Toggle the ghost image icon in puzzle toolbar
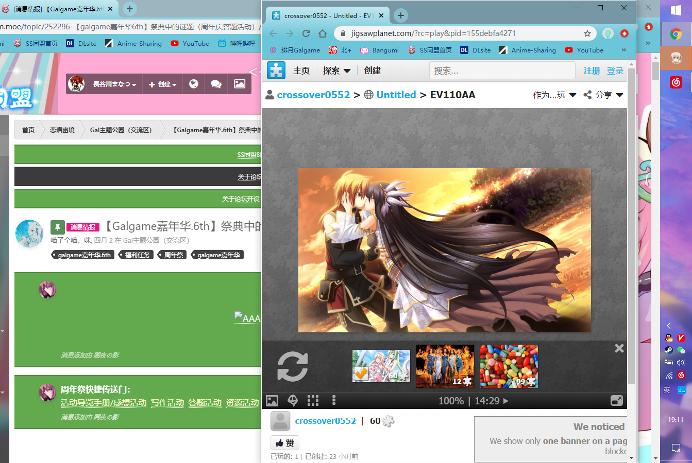Image resolution: width=692 pixels, height=463 pixels. point(293,400)
